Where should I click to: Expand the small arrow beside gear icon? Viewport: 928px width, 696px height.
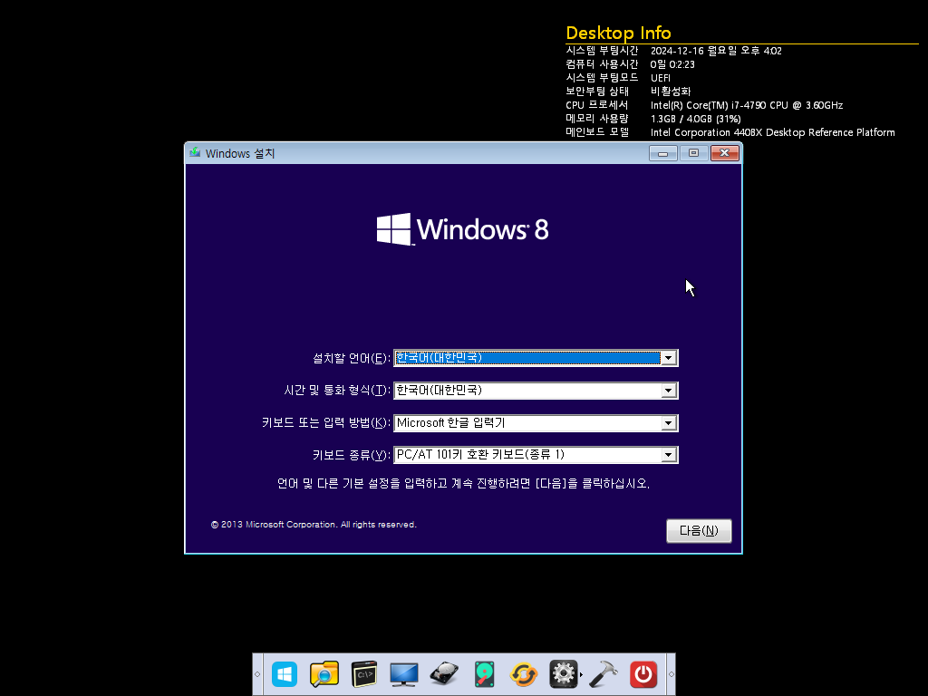click(581, 674)
